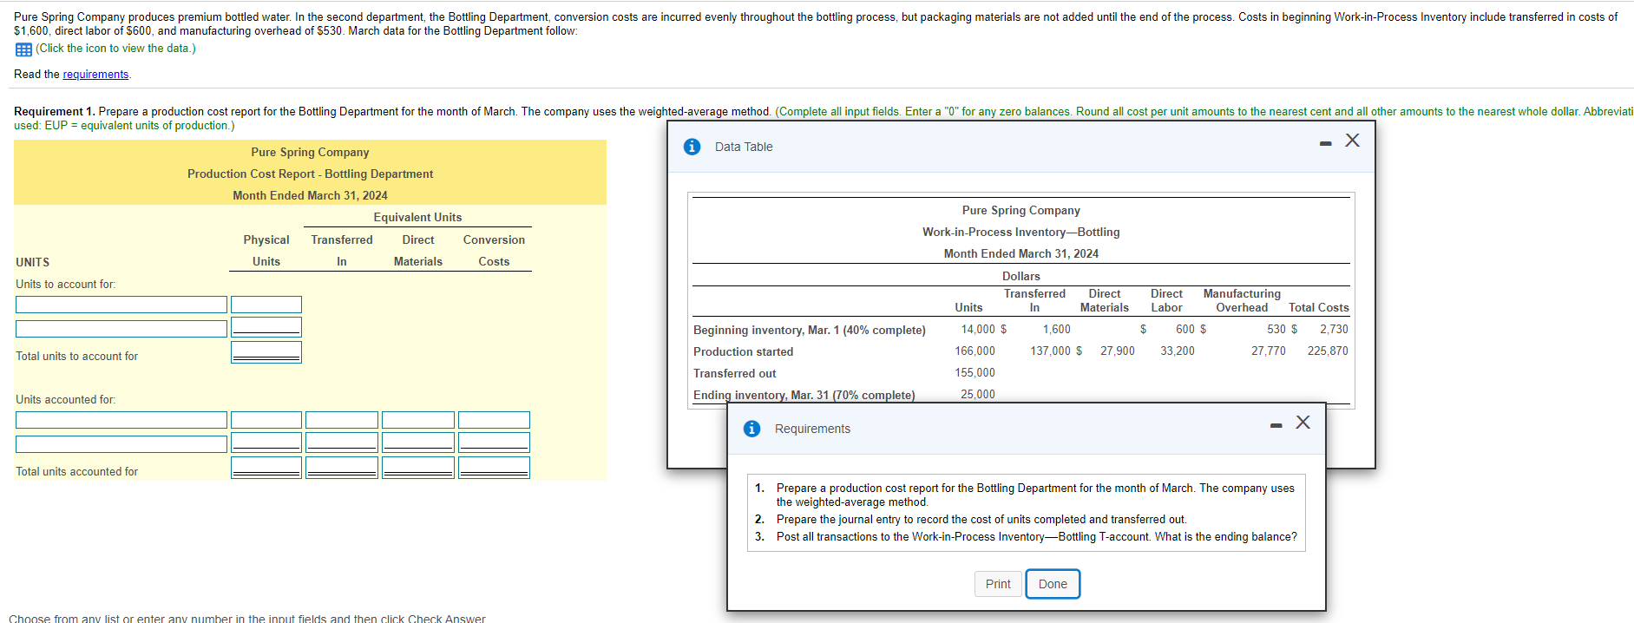The width and height of the screenshot is (1634, 623).
Task: Select second 'Units accounted for' label field
Action: 121,444
